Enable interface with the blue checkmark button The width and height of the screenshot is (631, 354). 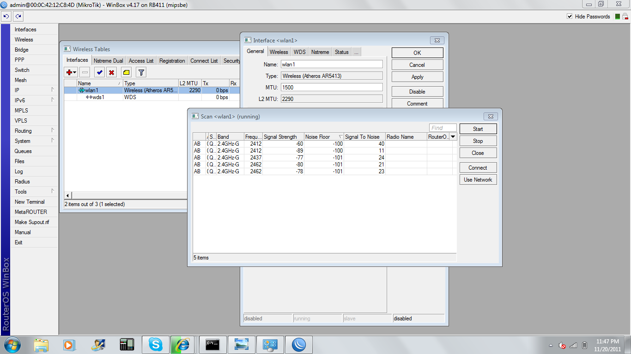[99, 72]
